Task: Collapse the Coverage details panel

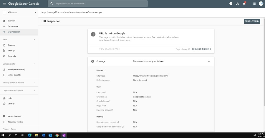Action: [209, 61]
